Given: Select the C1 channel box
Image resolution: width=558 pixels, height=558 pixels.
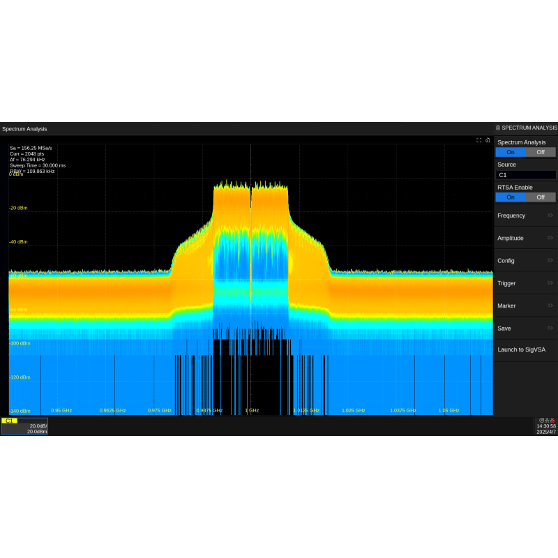Looking at the screenshot, I should coord(24,426).
